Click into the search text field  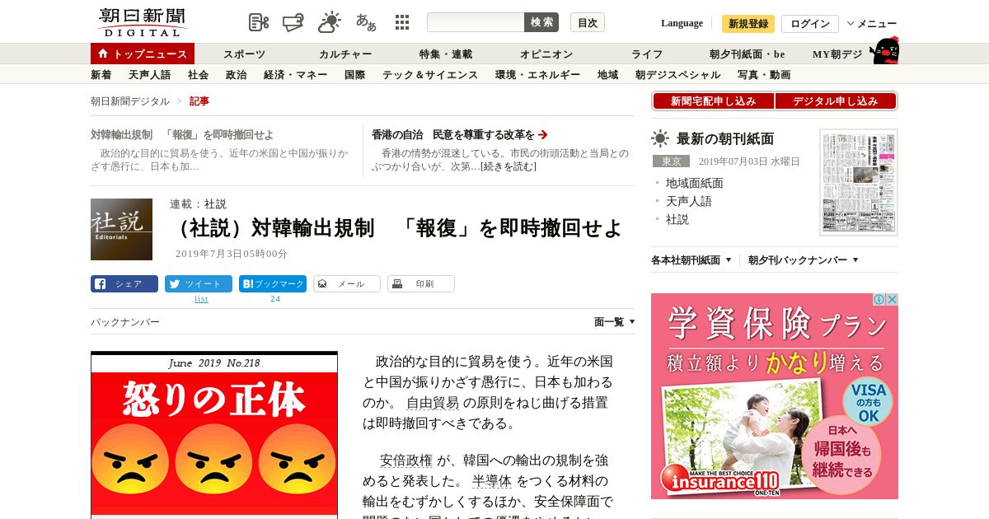tap(476, 22)
